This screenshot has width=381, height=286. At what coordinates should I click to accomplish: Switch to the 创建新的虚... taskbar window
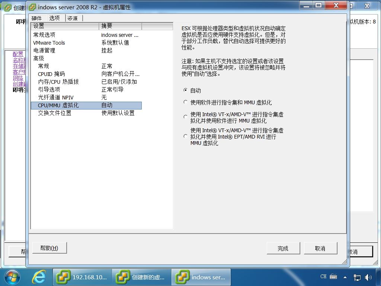[142, 277]
